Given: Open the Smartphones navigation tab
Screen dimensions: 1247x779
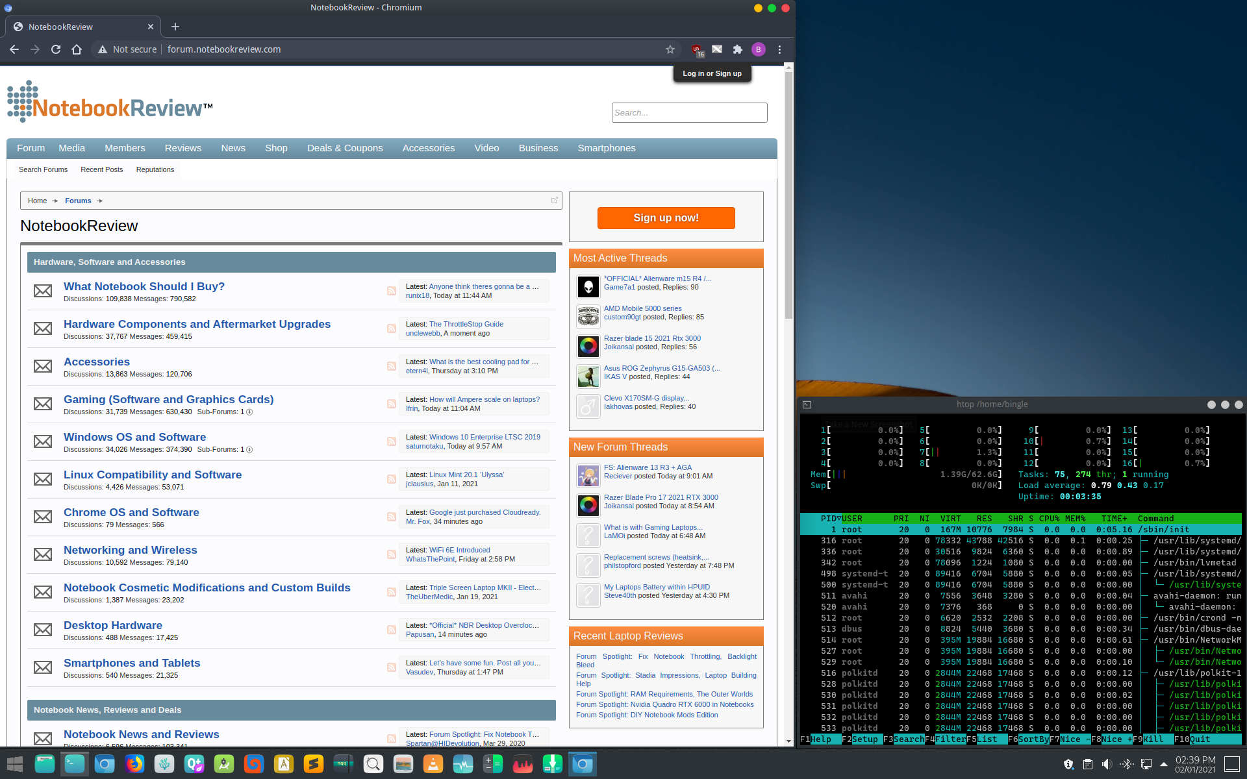Looking at the screenshot, I should (x=607, y=148).
